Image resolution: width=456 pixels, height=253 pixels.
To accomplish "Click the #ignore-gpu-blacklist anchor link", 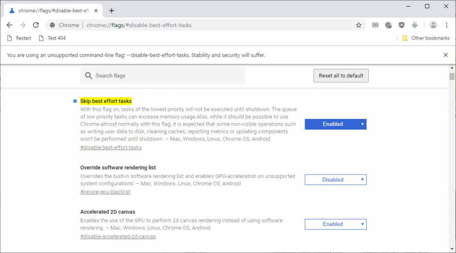I will click(105, 192).
